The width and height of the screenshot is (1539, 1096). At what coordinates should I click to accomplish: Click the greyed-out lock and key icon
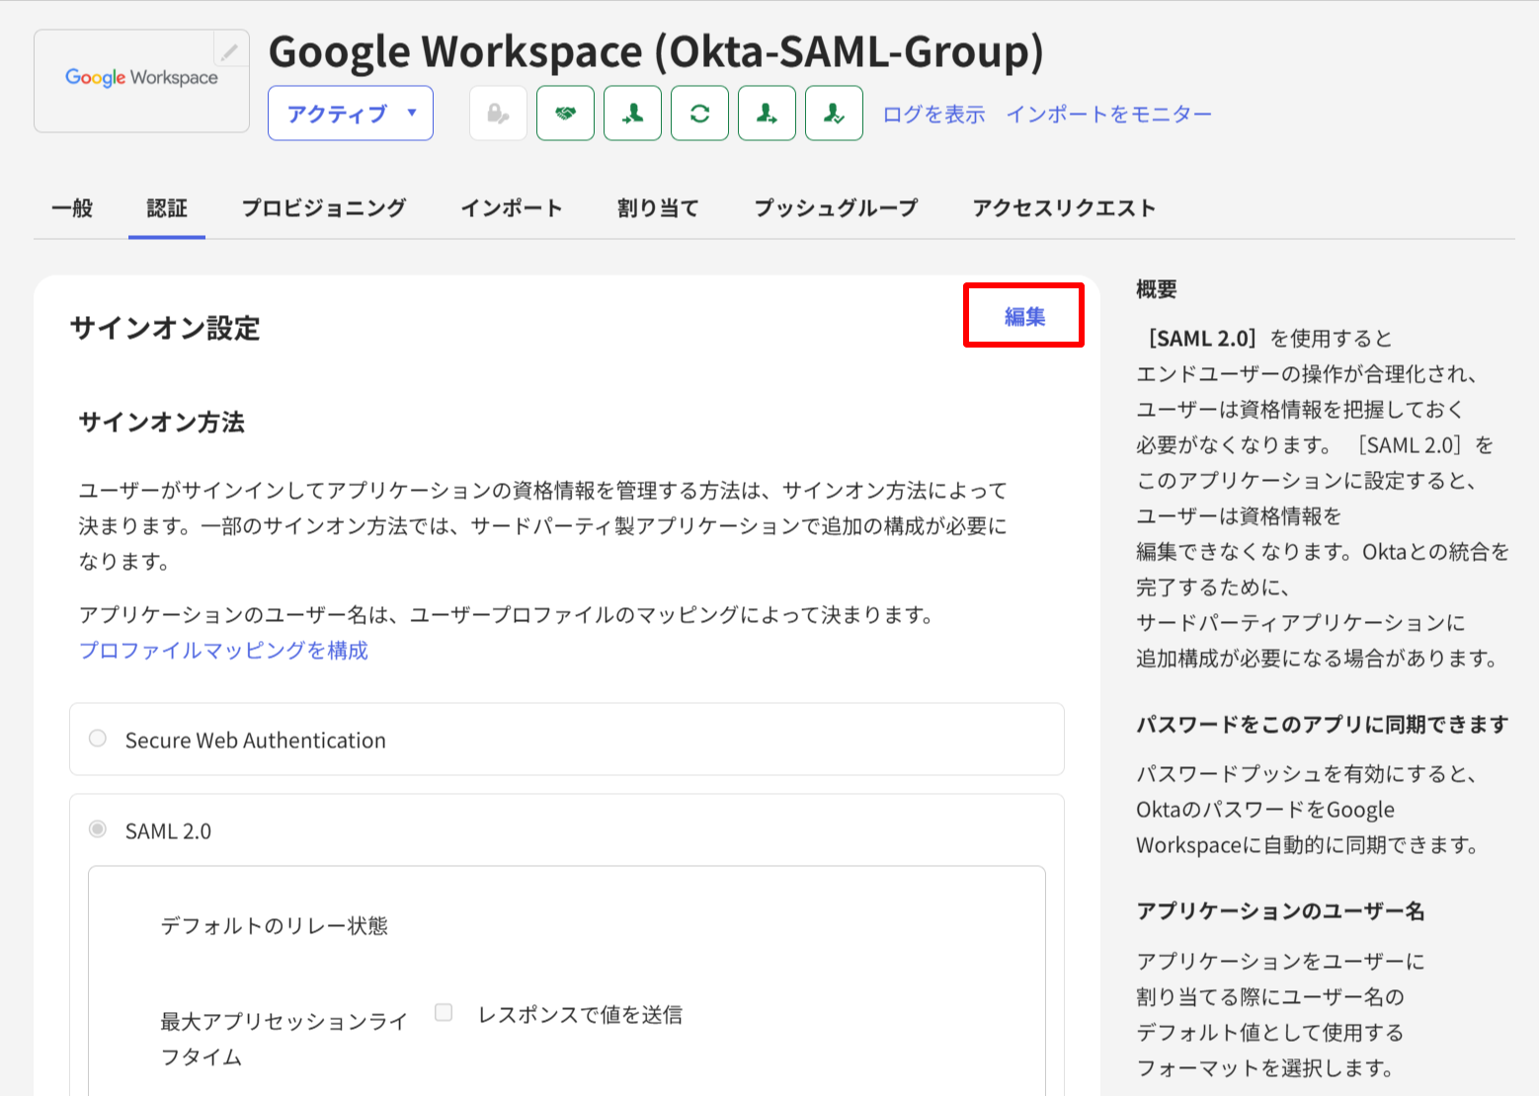pos(498,114)
